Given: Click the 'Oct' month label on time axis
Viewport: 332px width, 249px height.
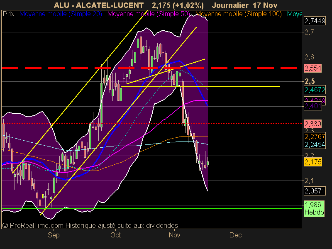Looking at the screenshot, I should click(116, 235).
